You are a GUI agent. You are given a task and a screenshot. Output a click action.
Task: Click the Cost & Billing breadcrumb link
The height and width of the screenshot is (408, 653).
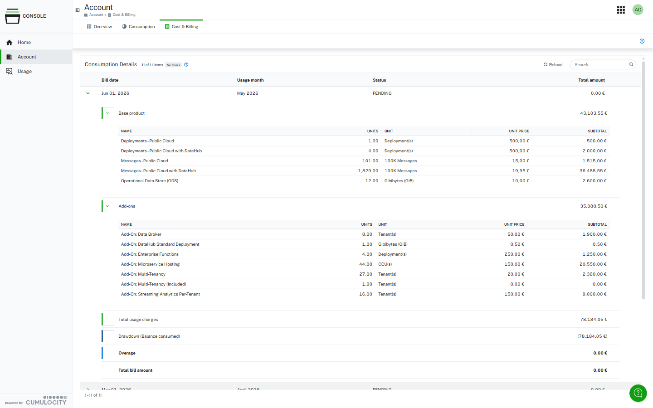(x=124, y=15)
